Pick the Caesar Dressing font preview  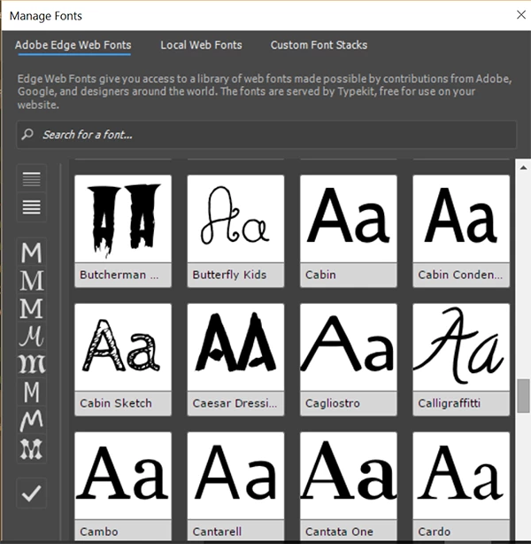coord(235,347)
